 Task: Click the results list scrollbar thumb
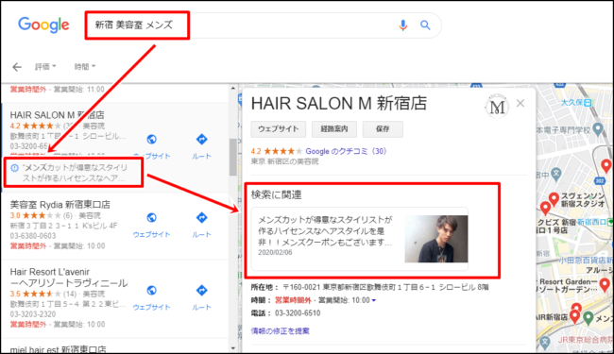pyautogui.click(x=233, y=157)
